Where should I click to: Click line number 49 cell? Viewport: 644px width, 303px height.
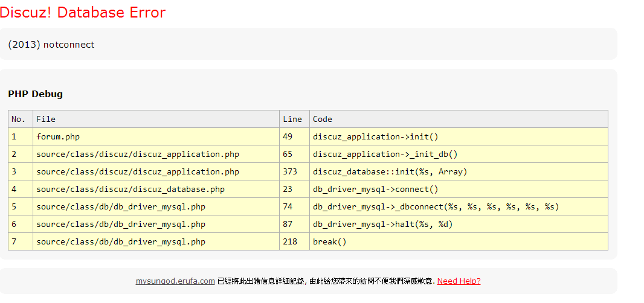[x=294, y=137]
